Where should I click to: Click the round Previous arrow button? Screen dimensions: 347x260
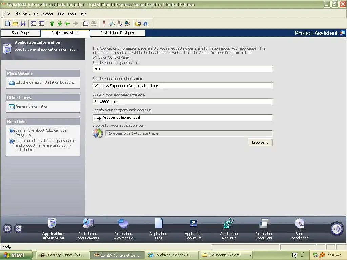coord(18,229)
